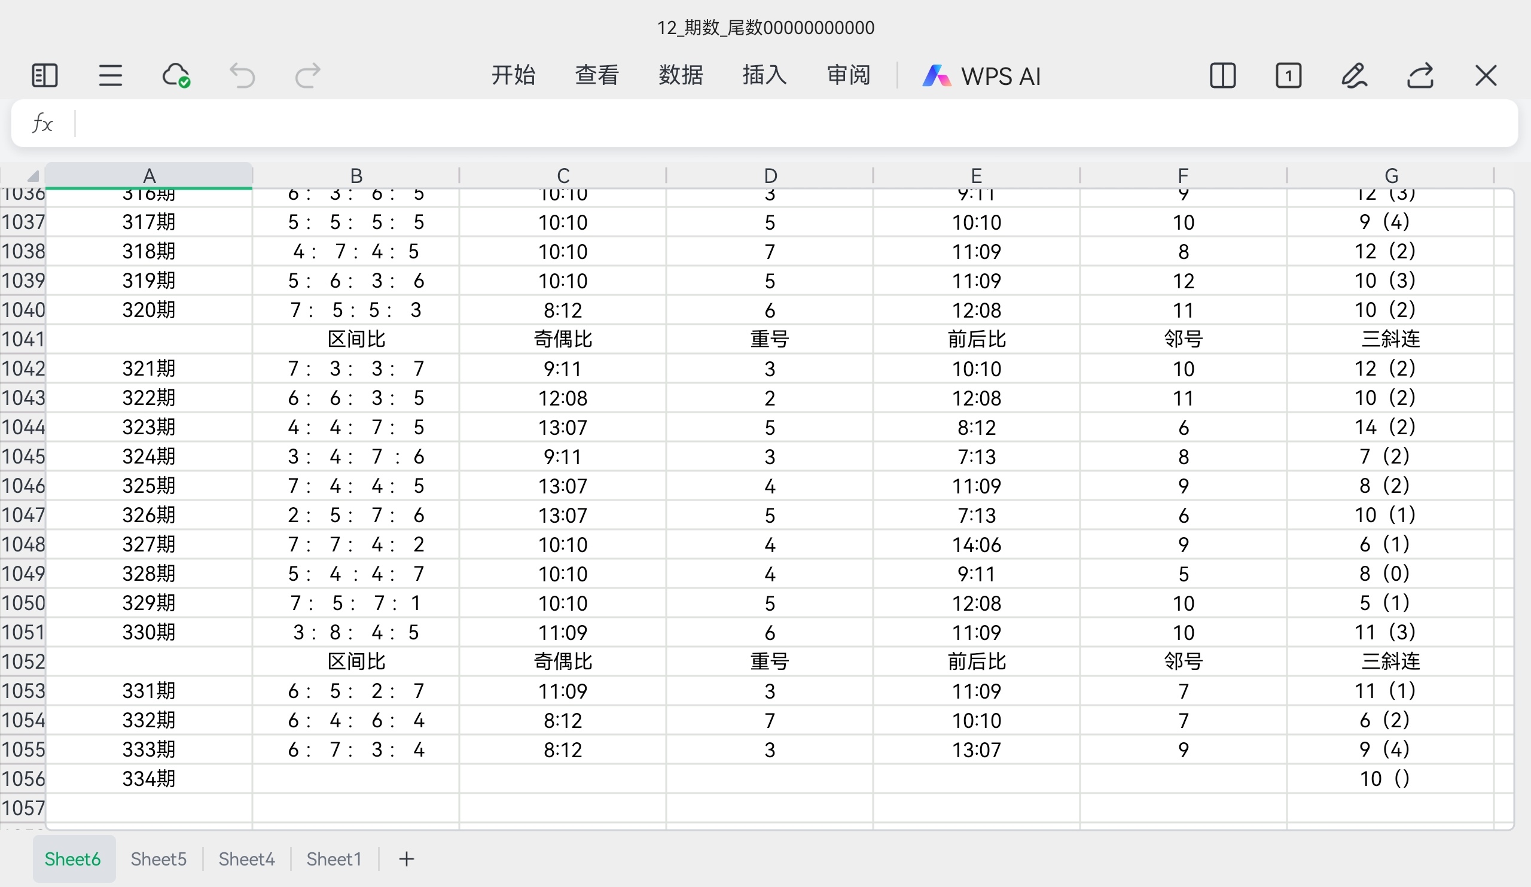
Task: Switch to Sheet5 tab
Action: [x=158, y=859]
